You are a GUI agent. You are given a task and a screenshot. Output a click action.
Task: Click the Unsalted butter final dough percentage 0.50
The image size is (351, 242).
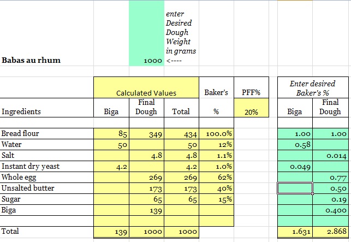(x=330, y=188)
